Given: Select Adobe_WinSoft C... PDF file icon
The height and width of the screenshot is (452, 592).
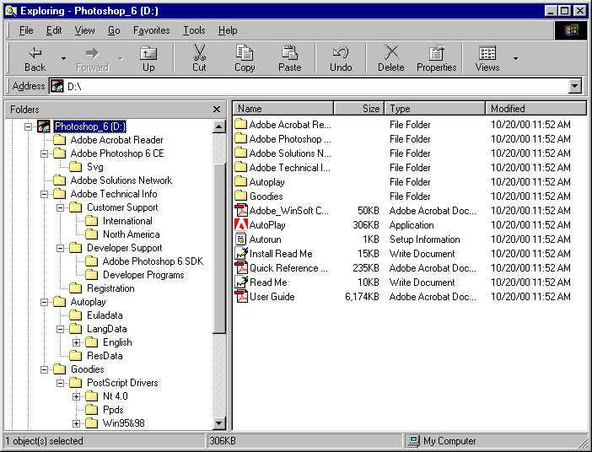Looking at the screenshot, I should [x=241, y=210].
